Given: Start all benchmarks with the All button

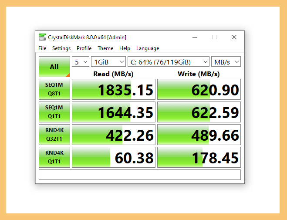Looking at the screenshot, I should point(54,67).
